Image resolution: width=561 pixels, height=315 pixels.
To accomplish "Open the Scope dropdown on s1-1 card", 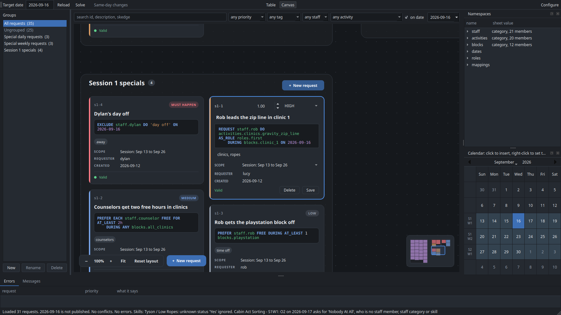I will pyautogui.click(x=280, y=165).
